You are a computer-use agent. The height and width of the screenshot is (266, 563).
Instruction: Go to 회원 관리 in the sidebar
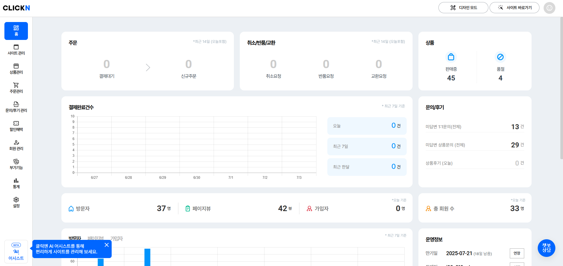point(16,145)
